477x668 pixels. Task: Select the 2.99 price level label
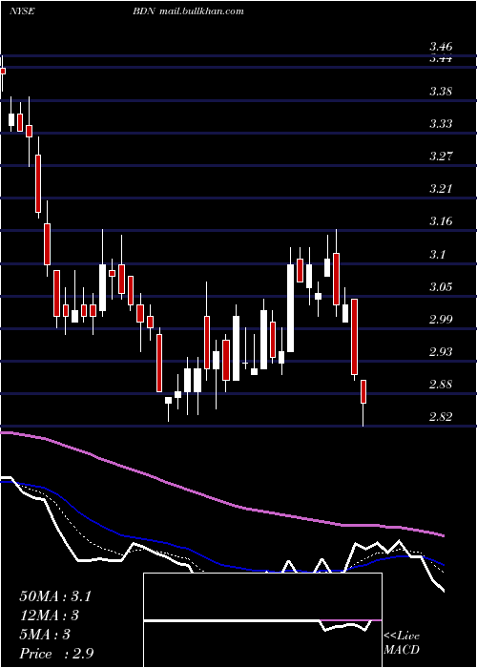click(x=441, y=319)
